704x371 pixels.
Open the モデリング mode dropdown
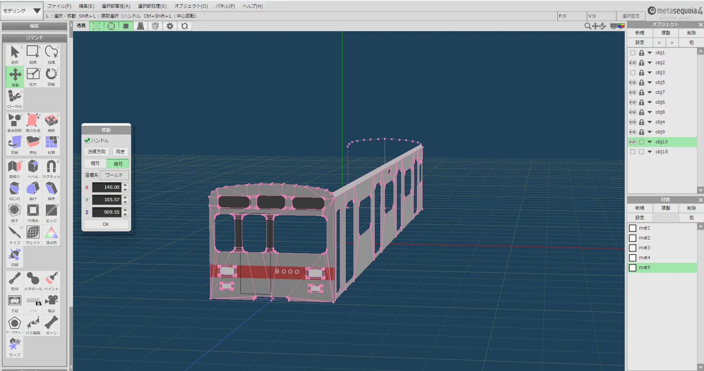[x=22, y=11]
